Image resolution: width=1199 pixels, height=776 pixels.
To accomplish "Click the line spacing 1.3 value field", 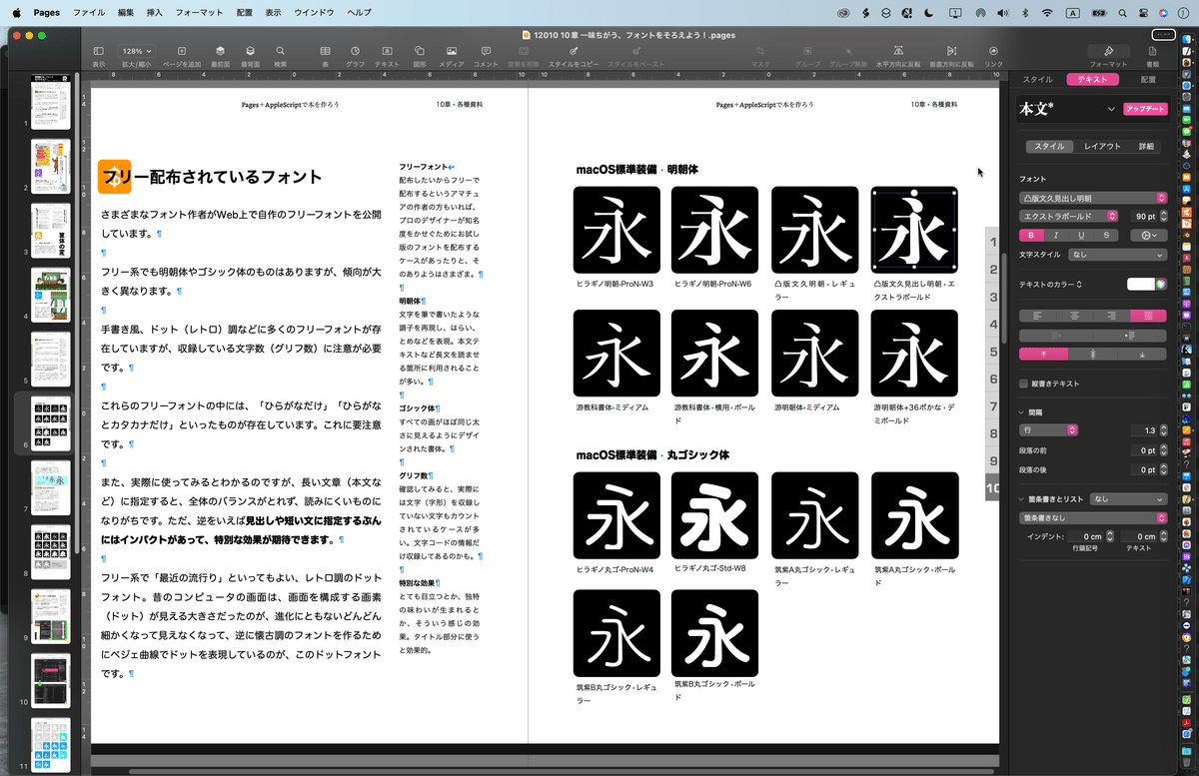I will coord(1143,429).
